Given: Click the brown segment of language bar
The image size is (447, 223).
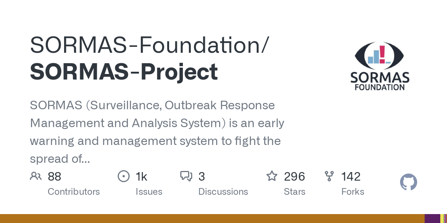Looking at the screenshot, I should tap(212, 219).
